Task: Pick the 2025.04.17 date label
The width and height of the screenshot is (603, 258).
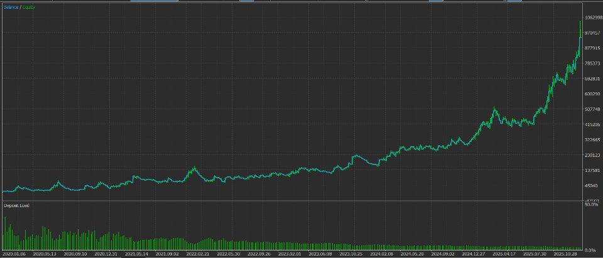Action: pos(504,254)
